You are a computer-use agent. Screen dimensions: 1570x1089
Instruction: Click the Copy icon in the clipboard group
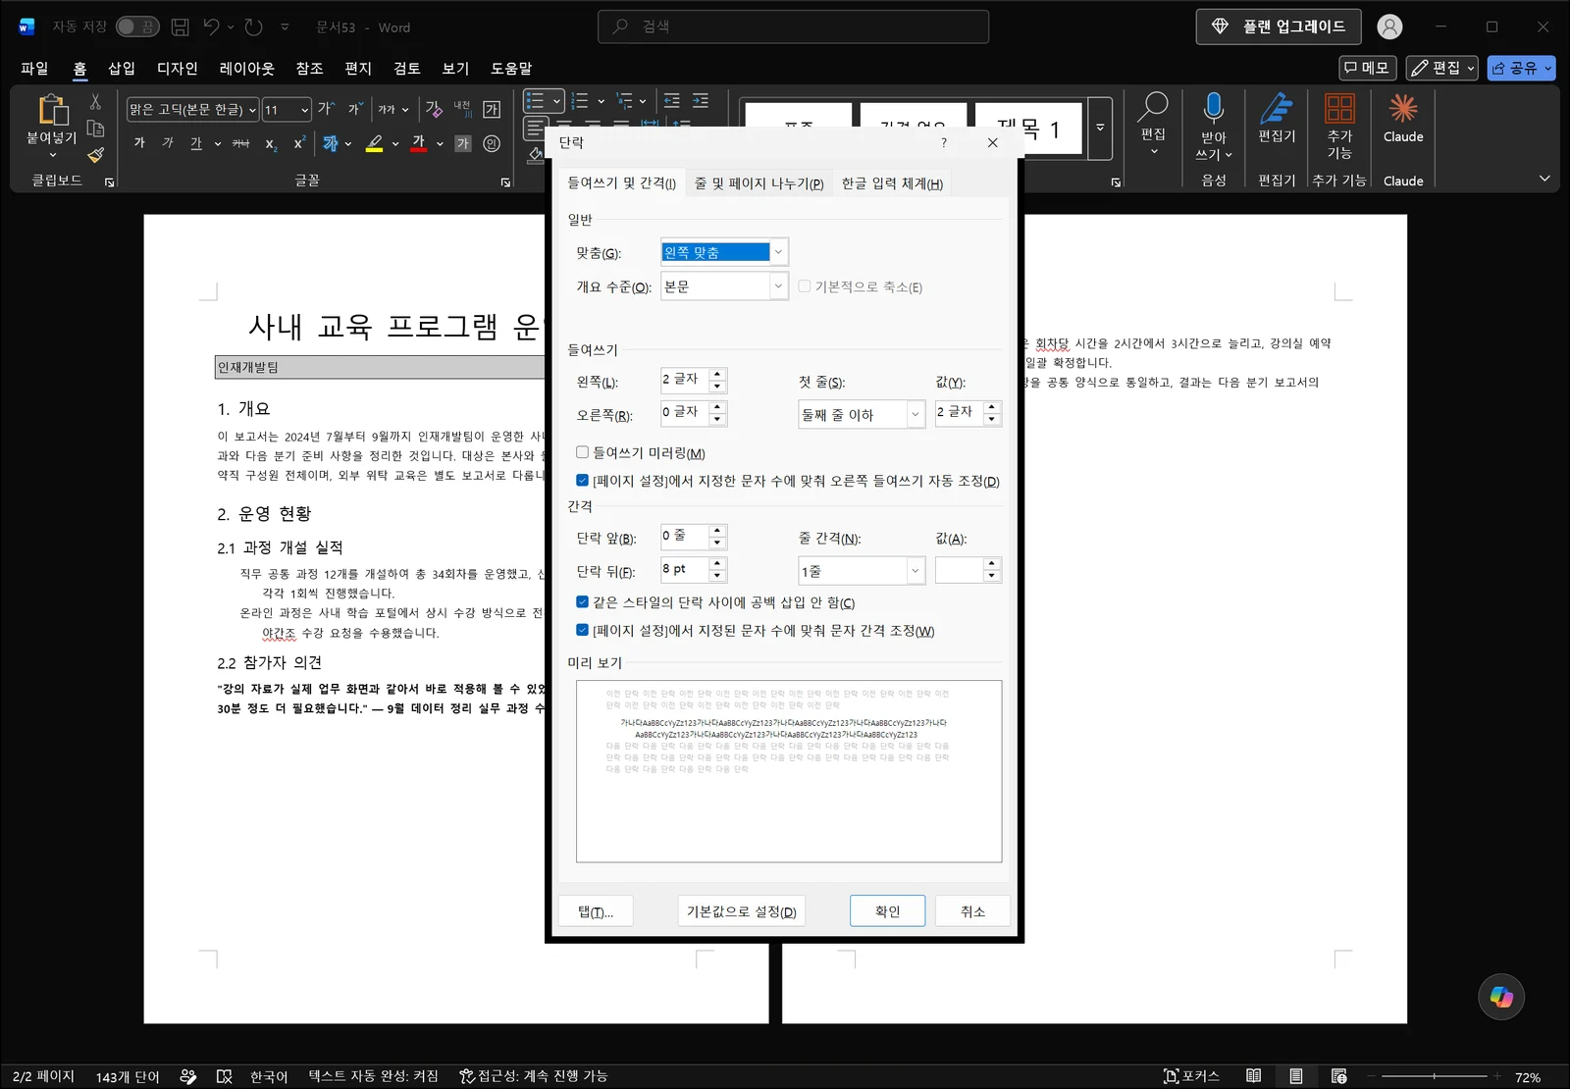tap(95, 129)
